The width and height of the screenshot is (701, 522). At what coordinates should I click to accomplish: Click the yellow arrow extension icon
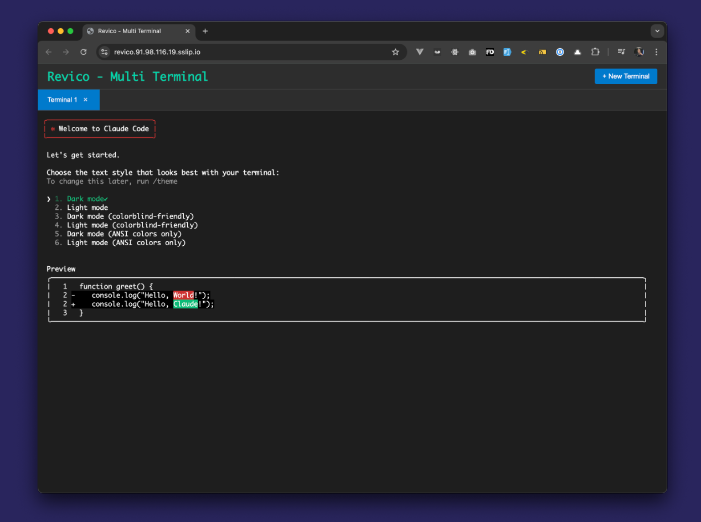click(x=525, y=52)
